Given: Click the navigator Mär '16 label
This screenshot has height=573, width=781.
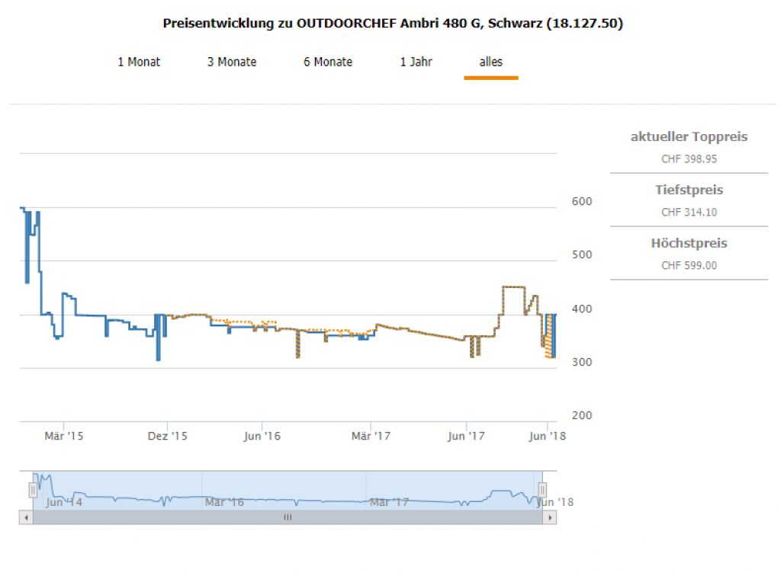Looking at the screenshot, I should click(225, 502).
